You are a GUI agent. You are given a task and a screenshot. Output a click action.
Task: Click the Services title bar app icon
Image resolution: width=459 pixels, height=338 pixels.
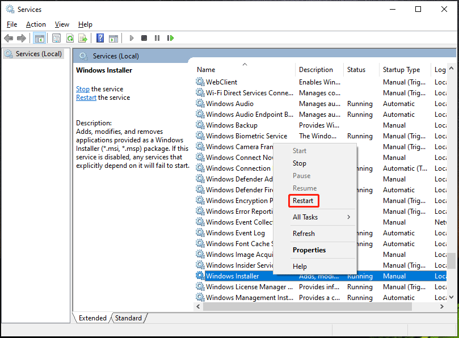click(x=10, y=10)
